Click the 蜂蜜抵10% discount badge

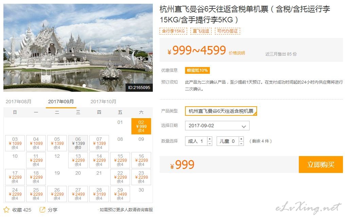coord(197,70)
